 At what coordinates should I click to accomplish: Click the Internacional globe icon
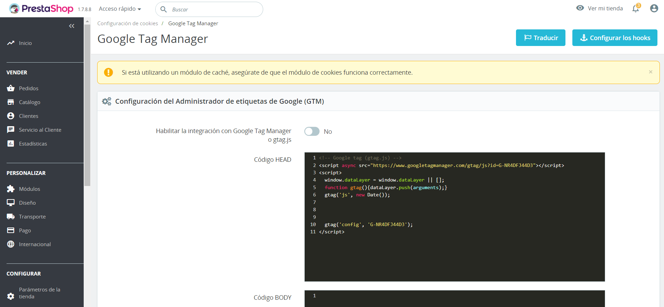[11, 244]
